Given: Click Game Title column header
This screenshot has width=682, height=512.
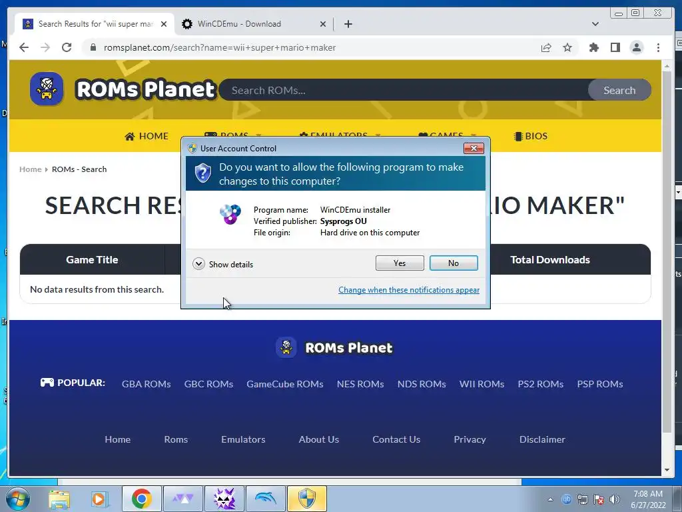Looking at the screenshot, I should 92,259.
